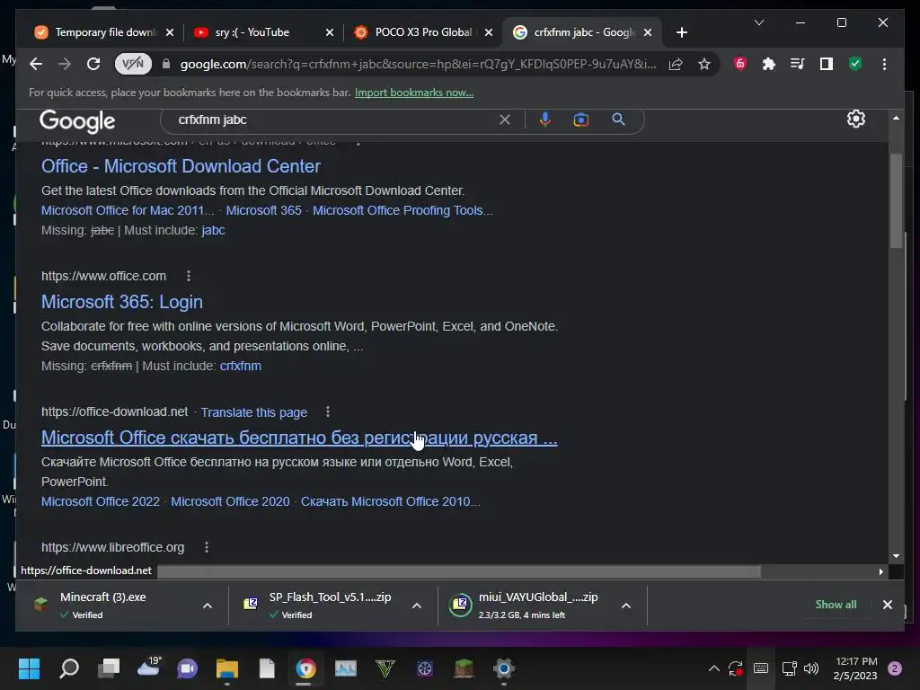Open Microsoft Office Proofing Tools sublink
920x690 pixels.
pos(402,210)
